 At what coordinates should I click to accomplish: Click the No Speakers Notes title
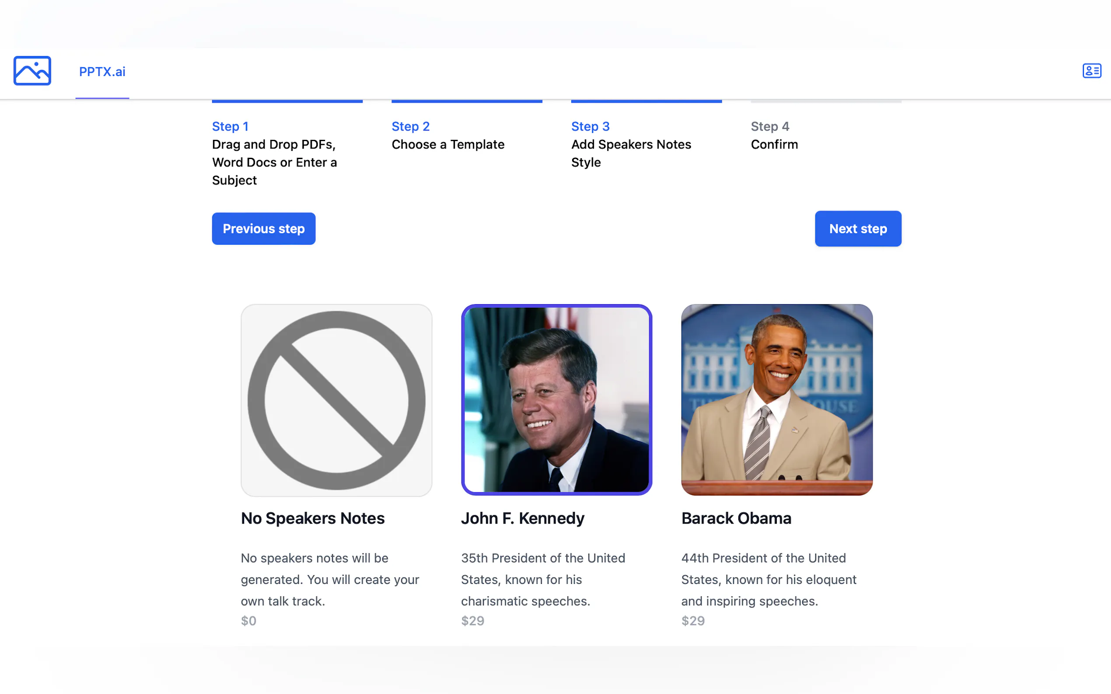pos(312,518)
